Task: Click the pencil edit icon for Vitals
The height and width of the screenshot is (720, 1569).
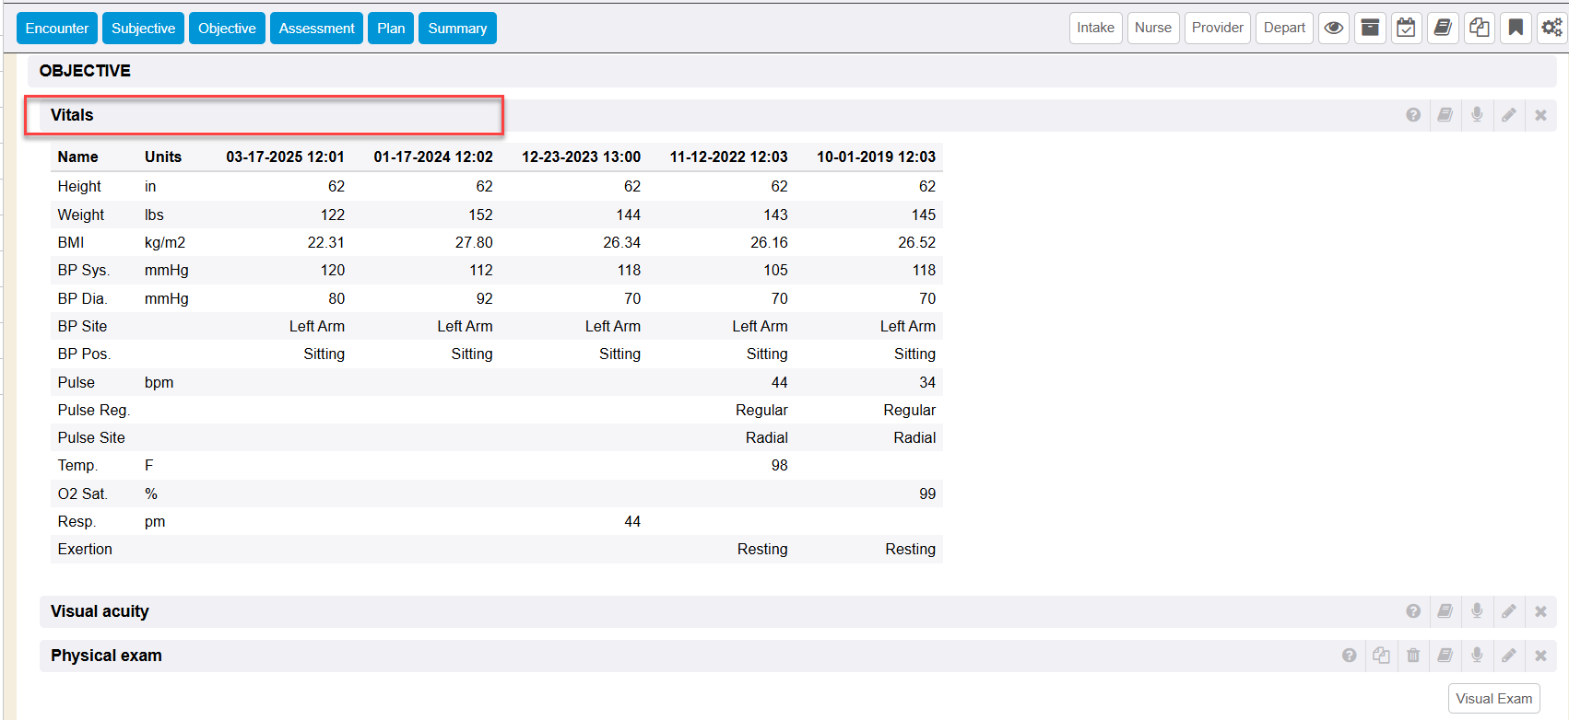Action: point(1509,115)
